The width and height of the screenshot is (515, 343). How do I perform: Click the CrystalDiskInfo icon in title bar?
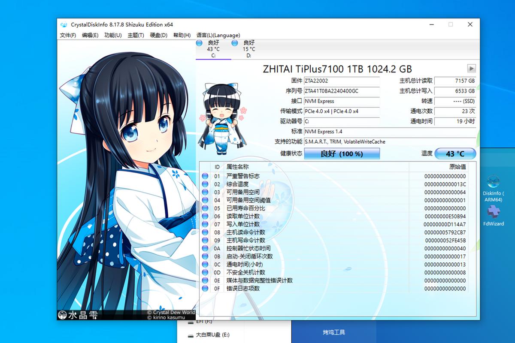[64, 25]
